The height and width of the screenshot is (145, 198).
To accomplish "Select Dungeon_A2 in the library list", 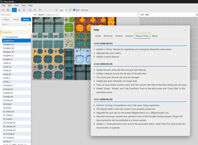I will pos(16,44).
